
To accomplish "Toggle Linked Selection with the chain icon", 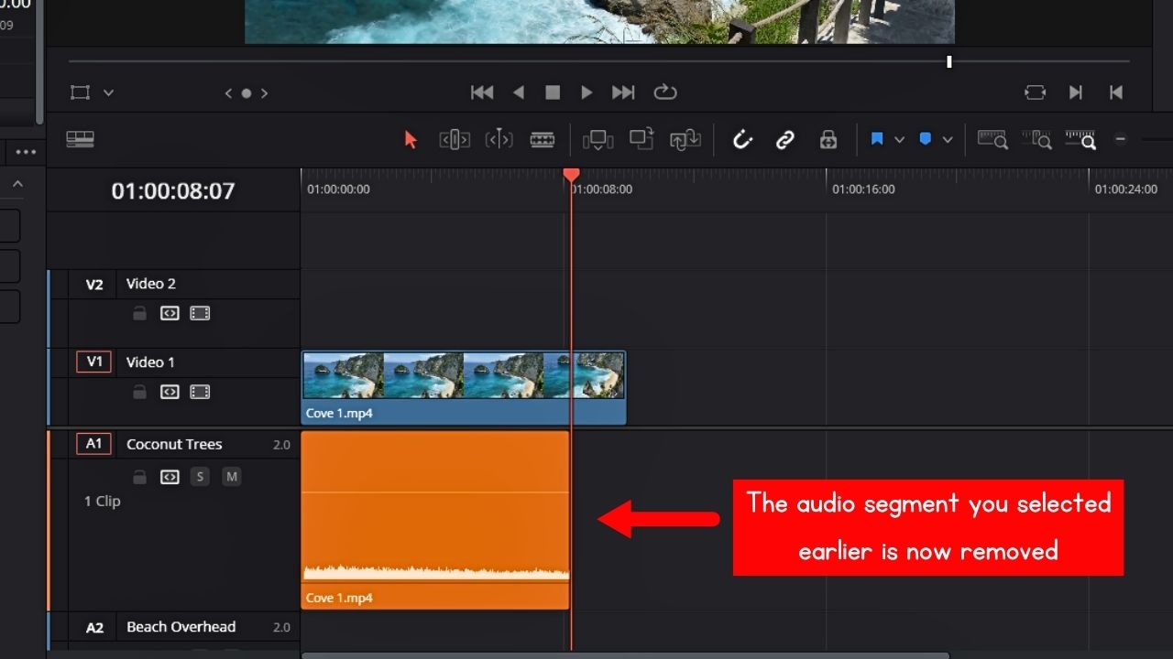I will coord(785,139).
